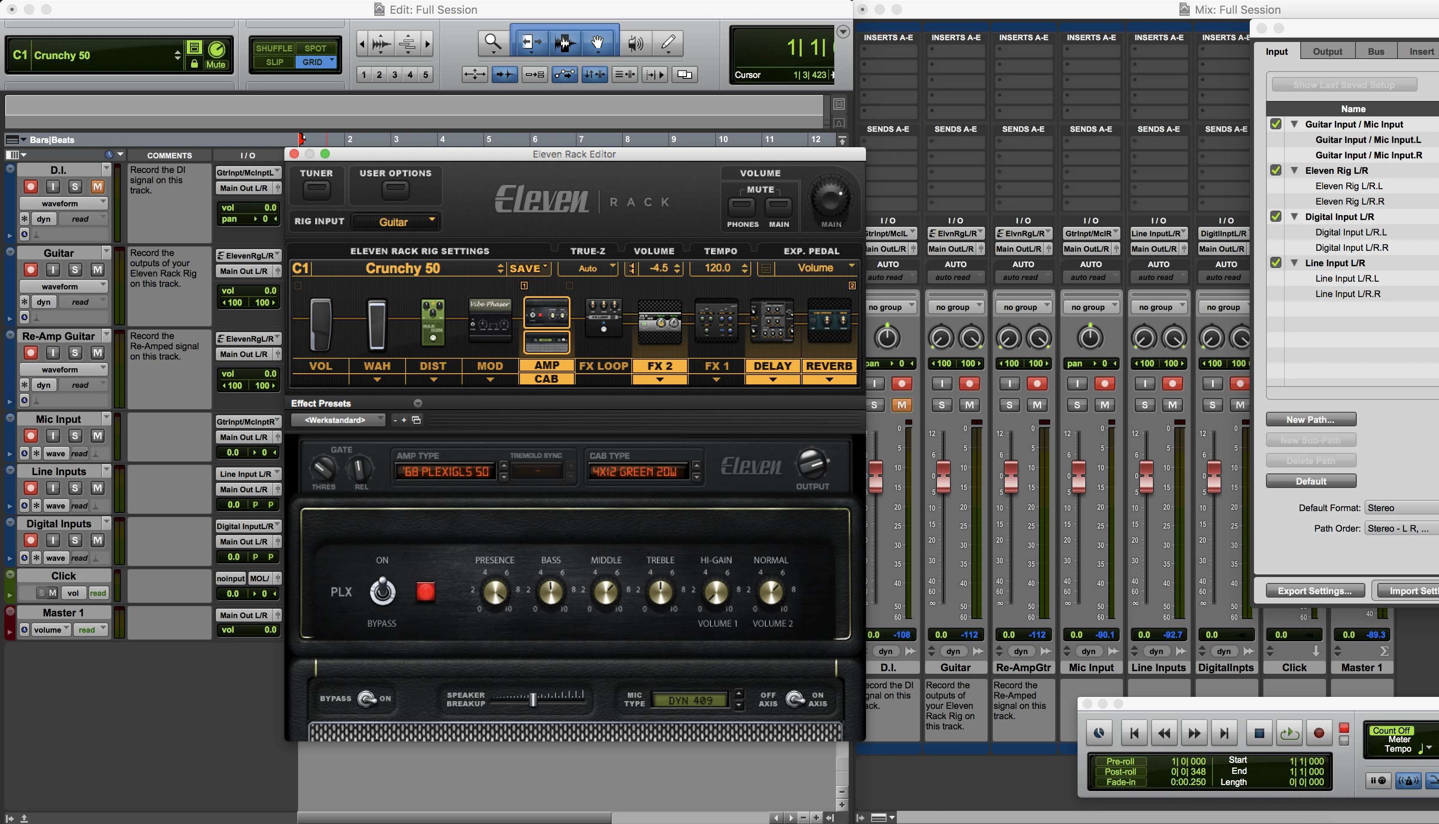Viewport: 1439px width, 824px height.
Task: Open the Default Format Stereo dropdown
Action: pyautogui.click(x=1402, y=508)
